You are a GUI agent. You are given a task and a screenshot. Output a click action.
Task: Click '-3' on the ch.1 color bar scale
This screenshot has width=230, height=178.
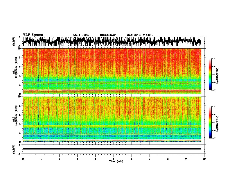pyautogui.click(x=214, y=58)
